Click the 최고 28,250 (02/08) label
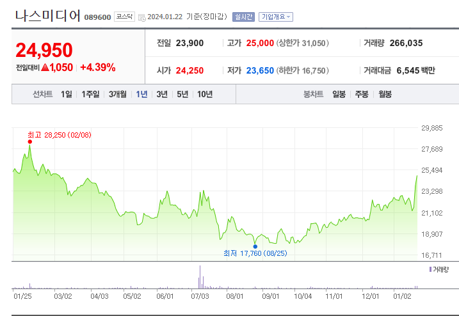 click(x=60, y=135)
